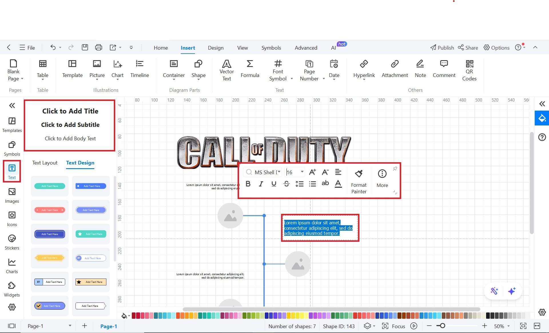Click to Add Title

70,111
